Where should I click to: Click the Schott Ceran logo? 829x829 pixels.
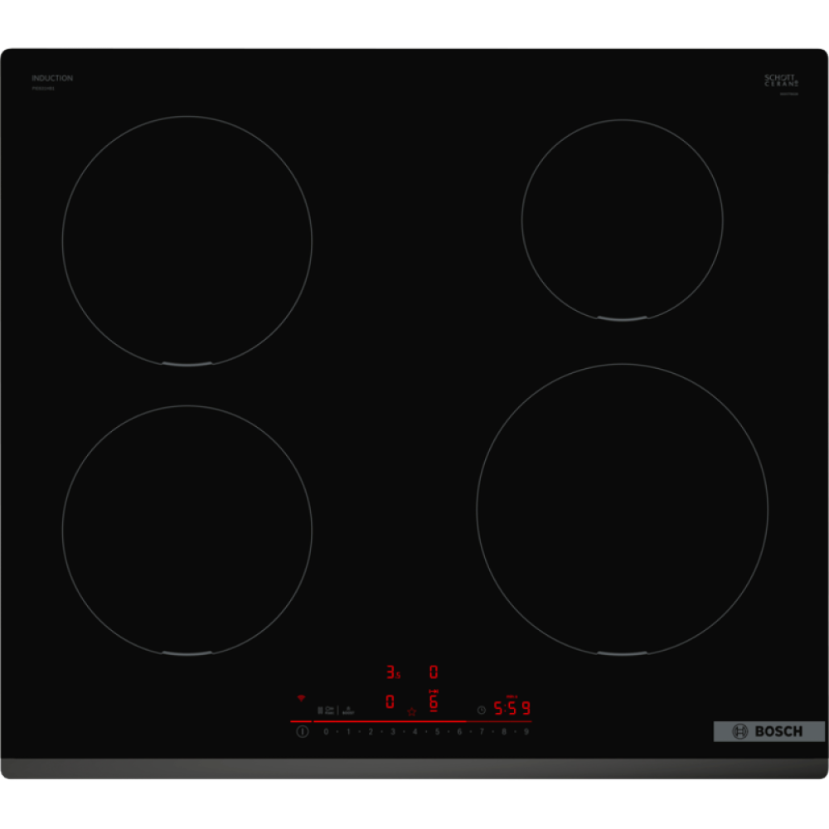[x=781, y=80]
